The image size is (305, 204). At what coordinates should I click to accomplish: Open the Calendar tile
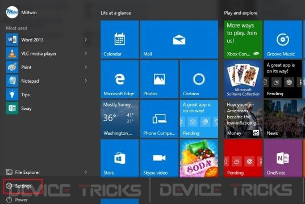coord(120,40)
